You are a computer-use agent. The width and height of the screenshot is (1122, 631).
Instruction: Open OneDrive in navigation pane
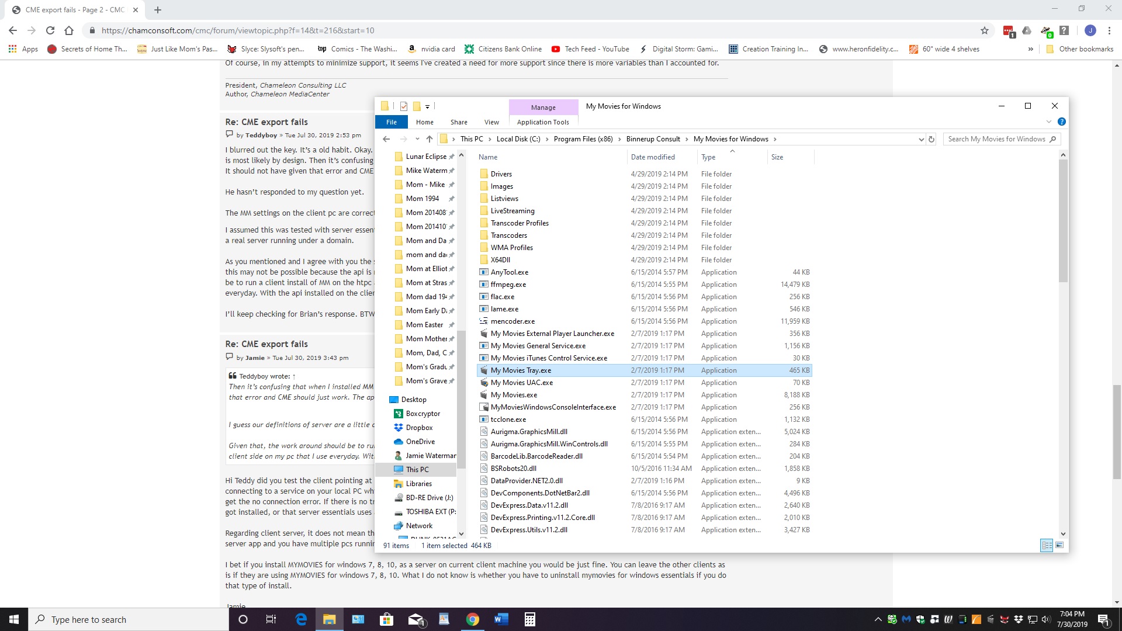coord(420,442)
